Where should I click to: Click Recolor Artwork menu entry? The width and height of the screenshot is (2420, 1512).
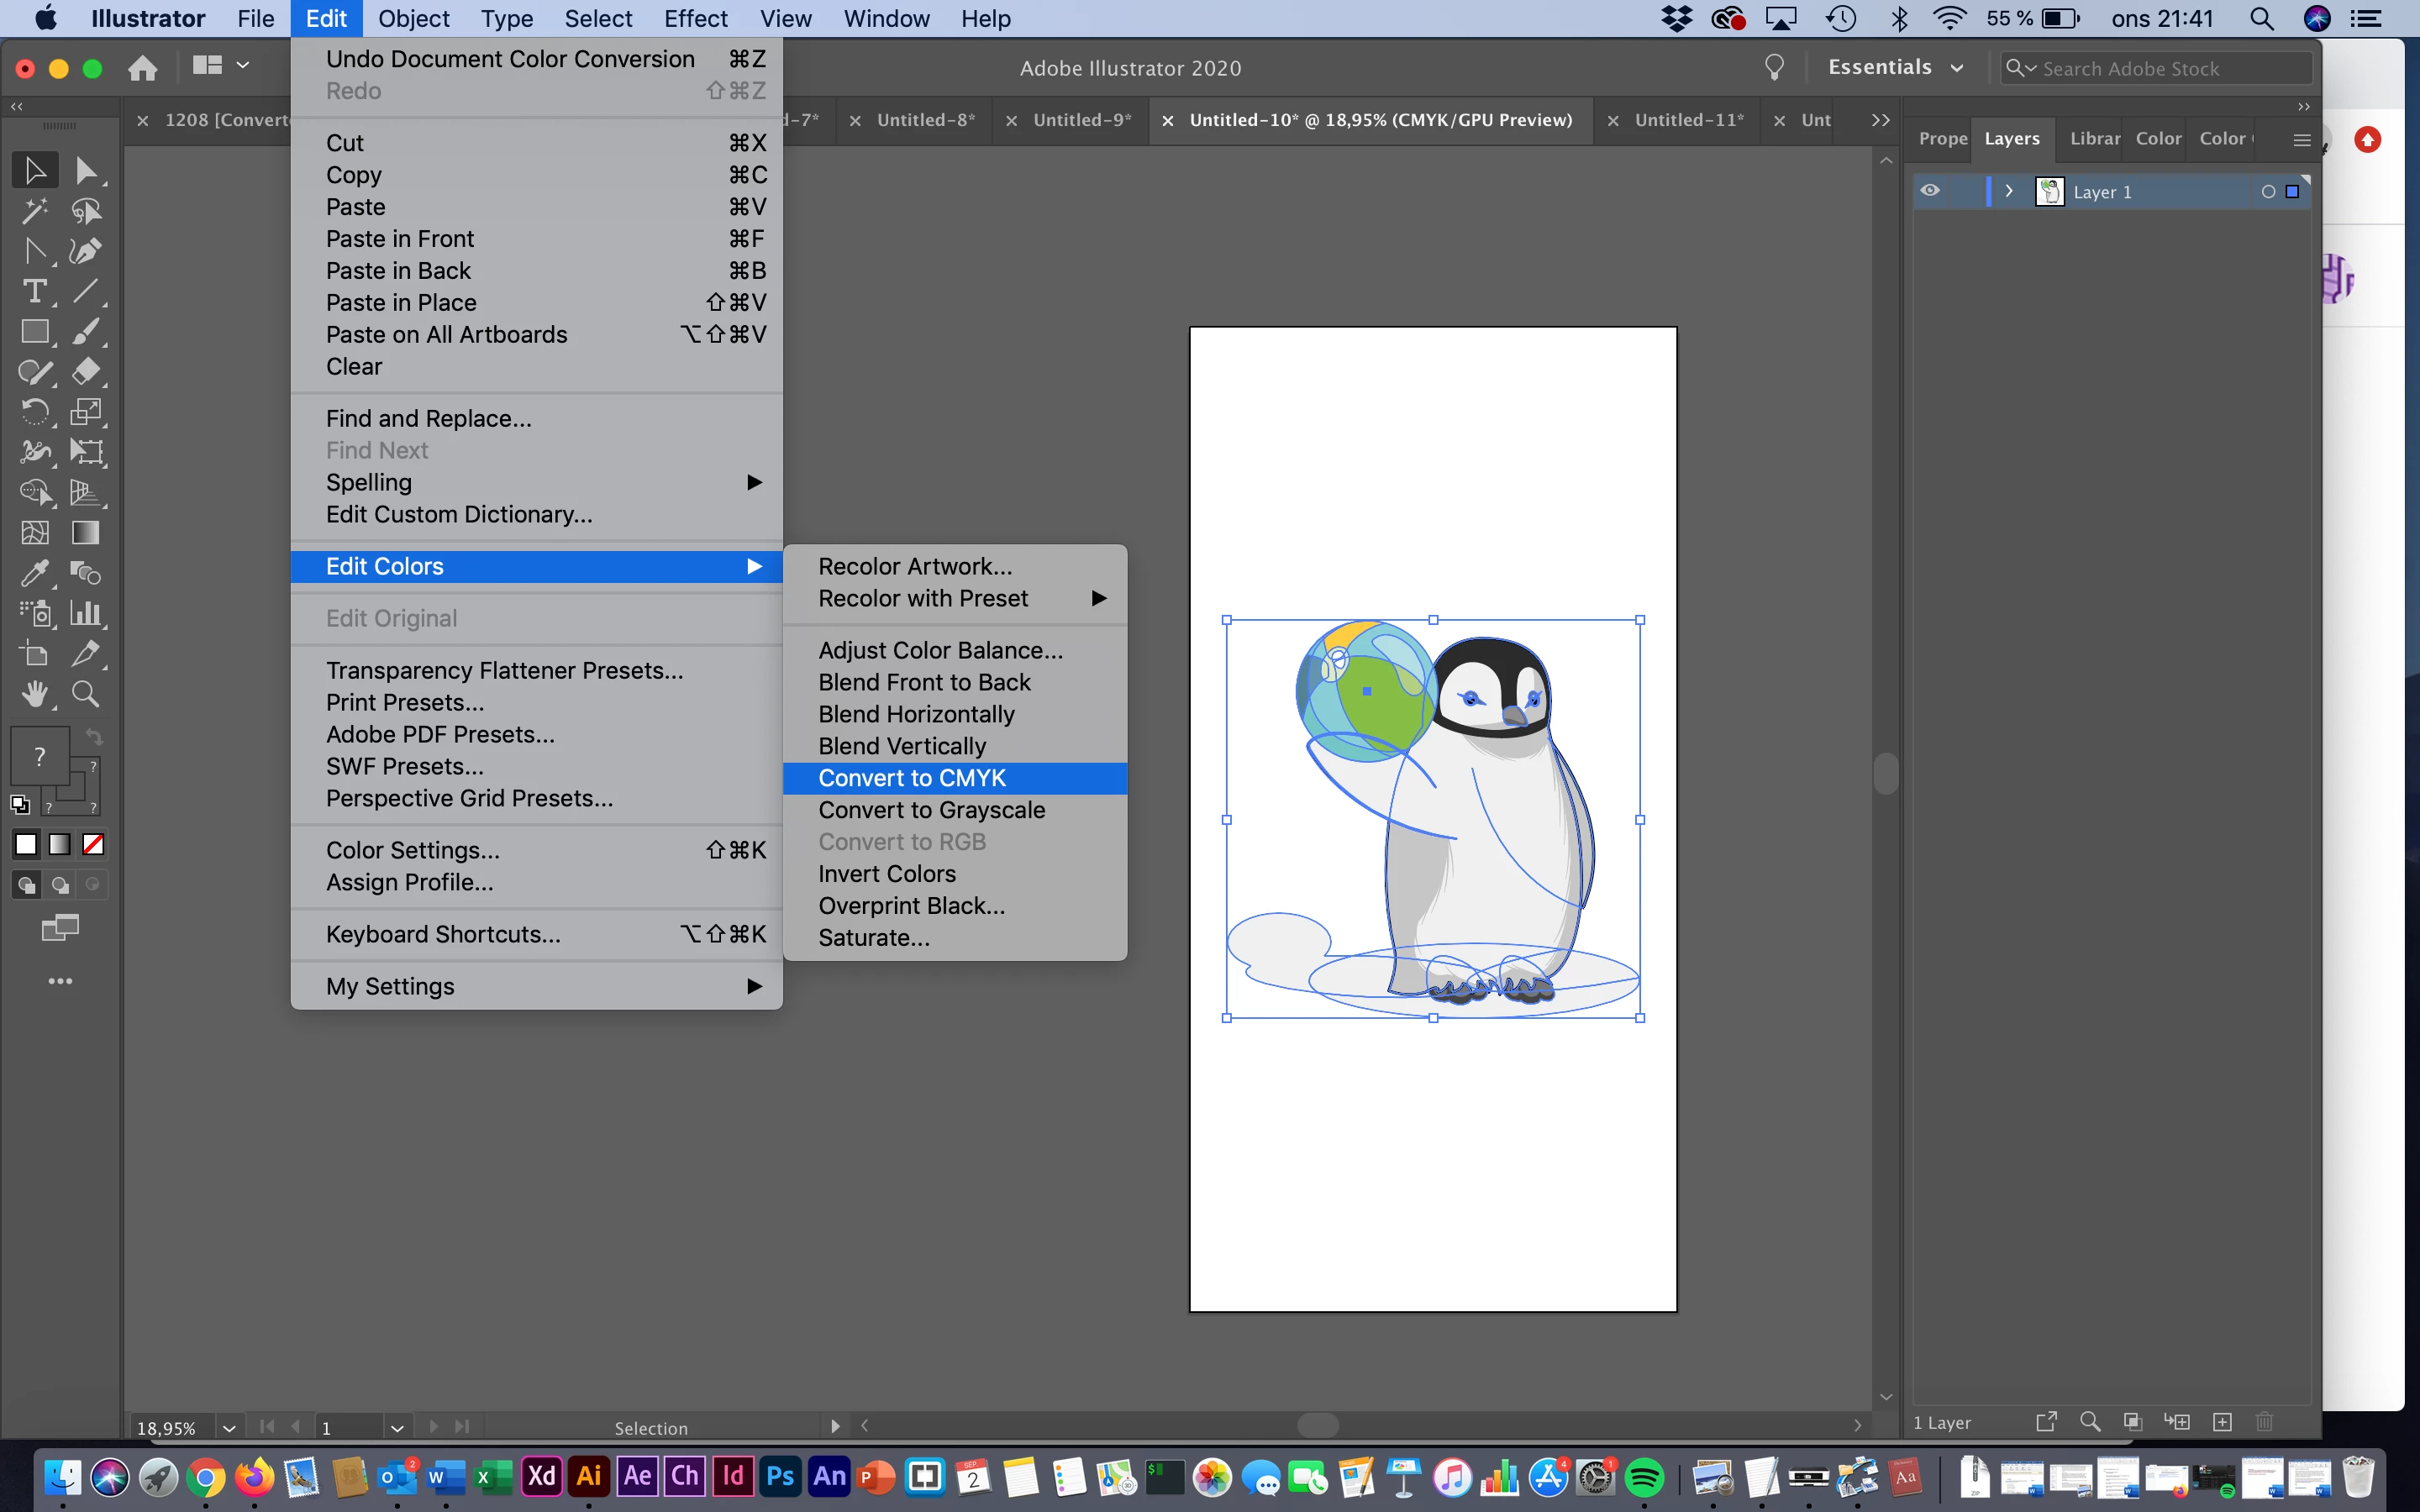tap(914, 566)
